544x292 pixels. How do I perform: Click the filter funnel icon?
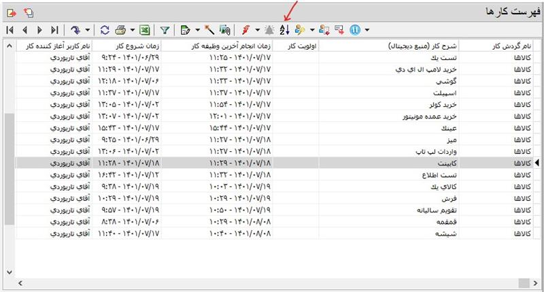(x=165, y=30)
